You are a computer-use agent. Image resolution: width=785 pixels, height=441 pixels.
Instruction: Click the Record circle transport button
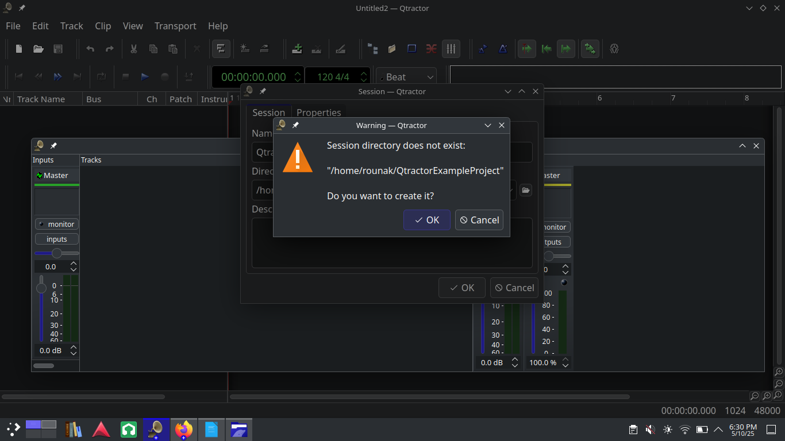point(164,76)
